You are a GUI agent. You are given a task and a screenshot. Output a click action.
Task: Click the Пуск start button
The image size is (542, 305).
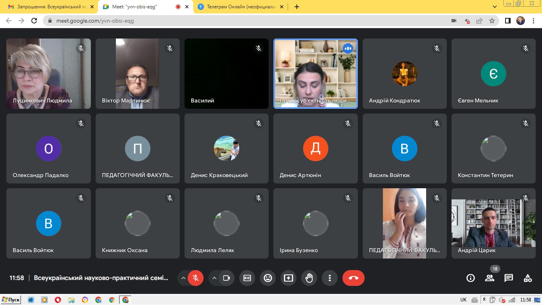[x=11, y=300]
